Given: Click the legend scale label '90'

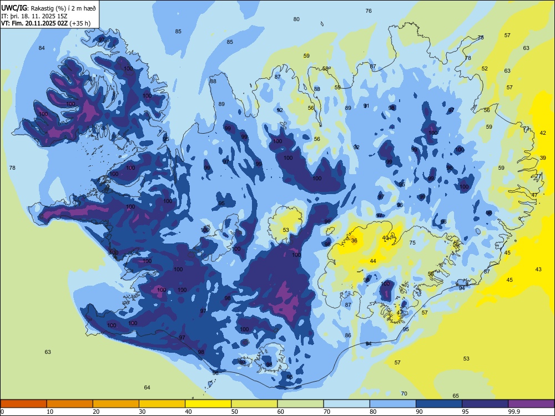Looking at the screenshot, I should pyautogui.click(x=420, y=412).
